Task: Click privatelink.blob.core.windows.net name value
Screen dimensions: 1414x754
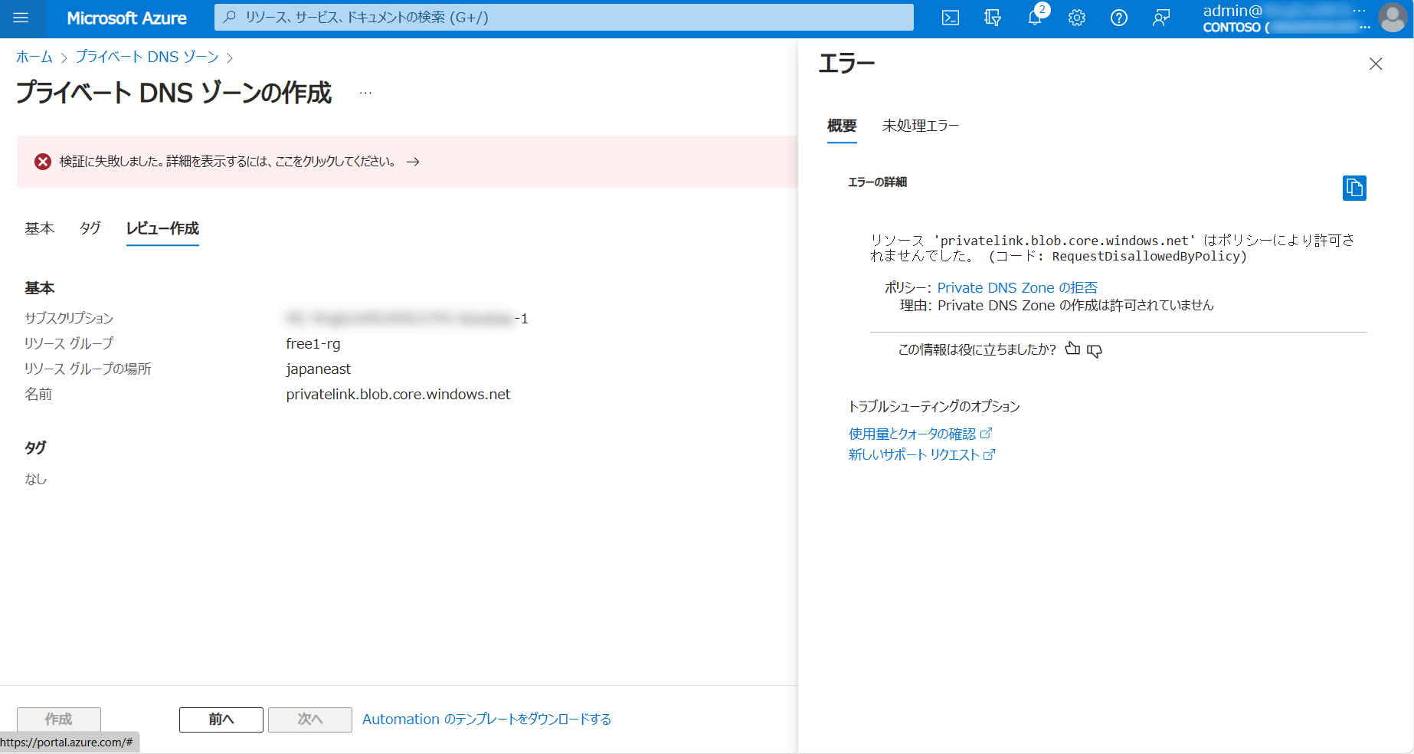Action: pyautogui.click(x=398, y=394)
